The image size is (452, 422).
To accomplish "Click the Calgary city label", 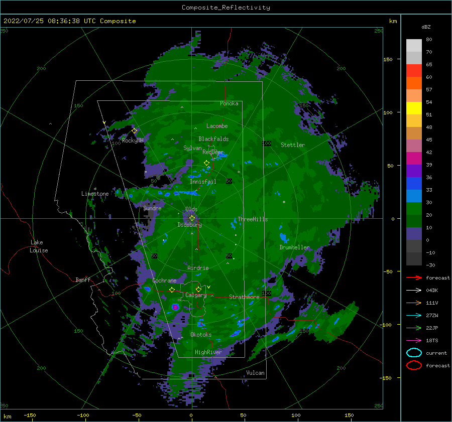I will [196, 295].
